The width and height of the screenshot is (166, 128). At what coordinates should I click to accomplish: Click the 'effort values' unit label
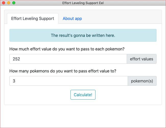tap(141, 59)
